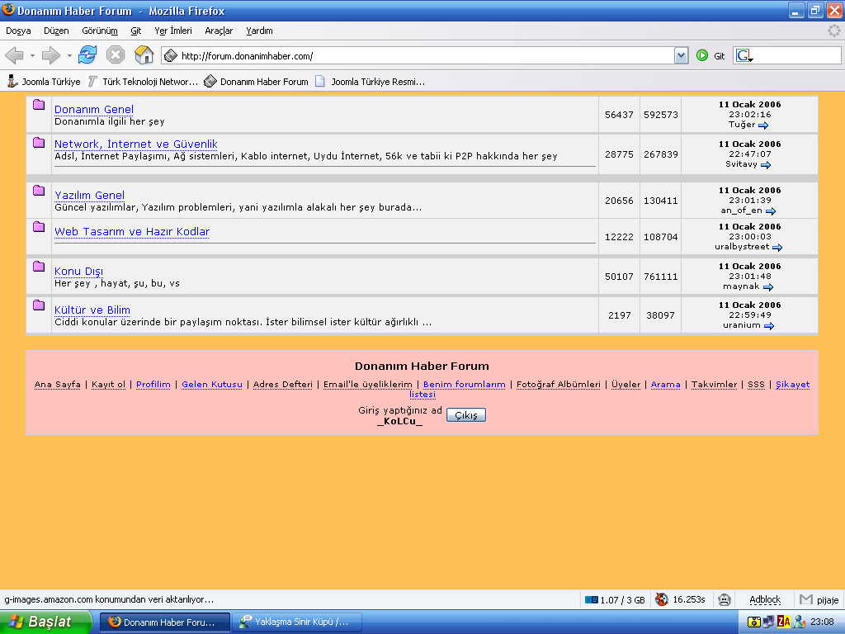Open the Profilim link
The height and width of the screenshot is (634, 845).
tap(153, 385)
